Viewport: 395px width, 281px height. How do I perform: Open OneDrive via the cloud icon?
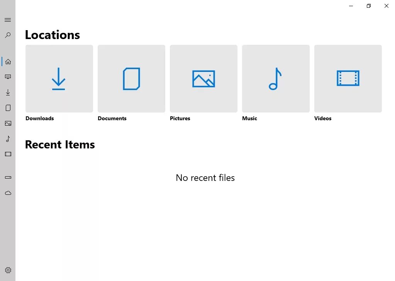(8, 192)
